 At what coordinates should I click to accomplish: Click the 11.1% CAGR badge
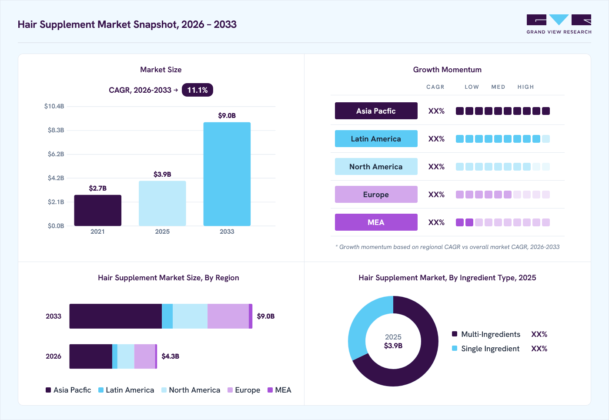tap(197, 90)
